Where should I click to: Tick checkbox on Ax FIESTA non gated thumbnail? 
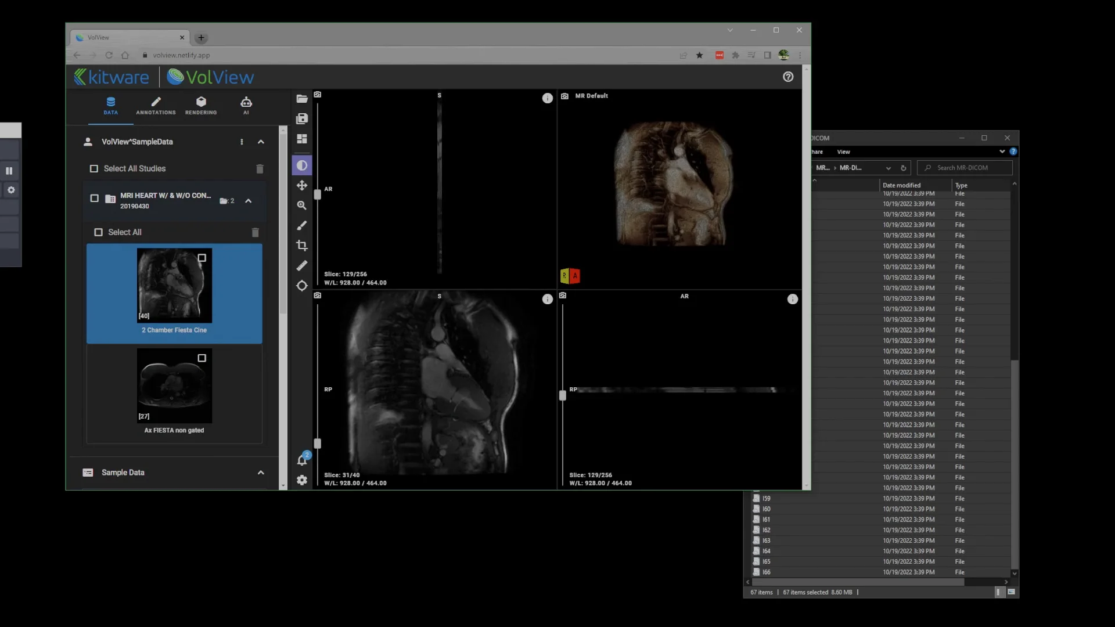202,358
